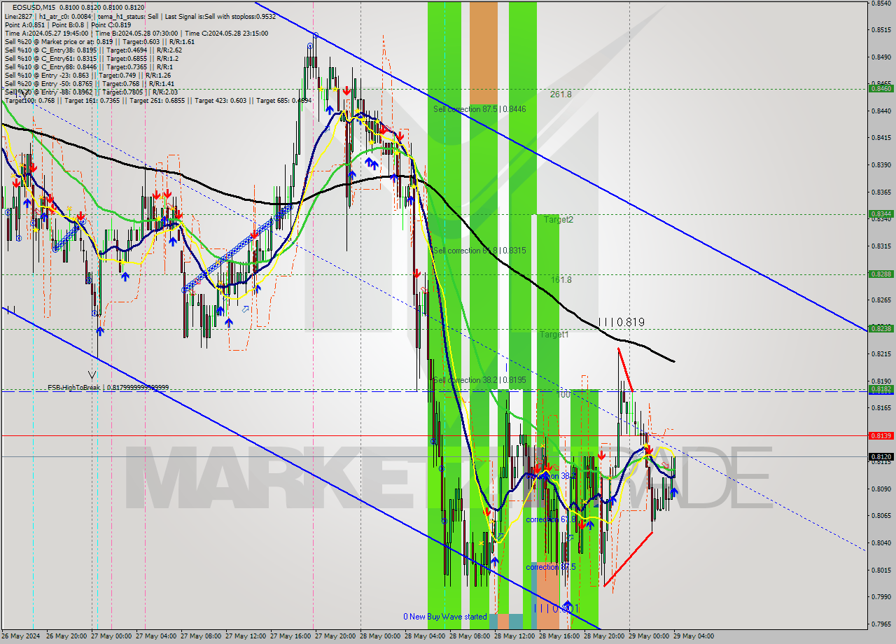Viewport: 896px width, 644px height.
Task: Click the 0.8390 price axis value
Action: point(881,165)
